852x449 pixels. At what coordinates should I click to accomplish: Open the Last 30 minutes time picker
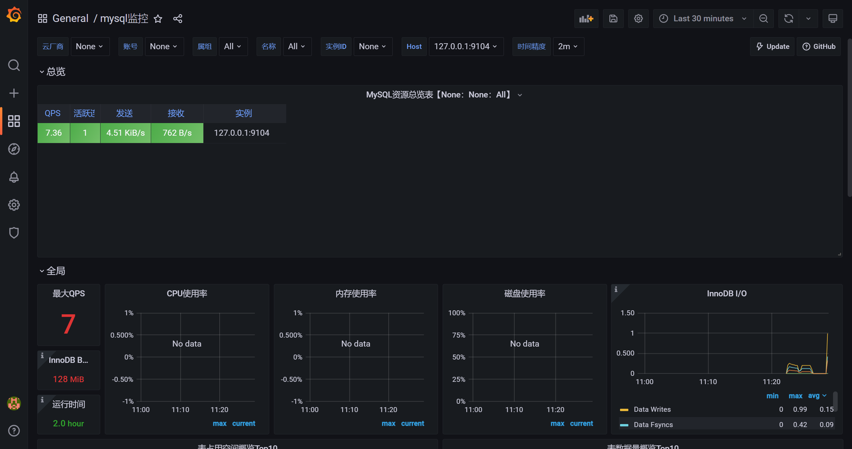click(704, 19)
